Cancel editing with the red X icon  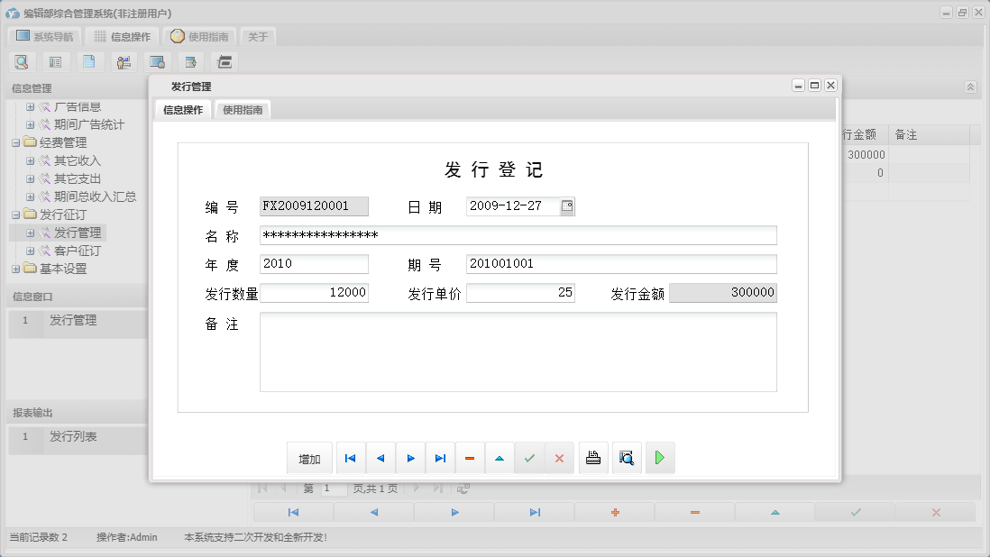point(559,458)
